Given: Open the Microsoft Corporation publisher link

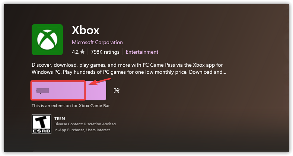Looking at the screenshot, I should (x=97, y=42).
